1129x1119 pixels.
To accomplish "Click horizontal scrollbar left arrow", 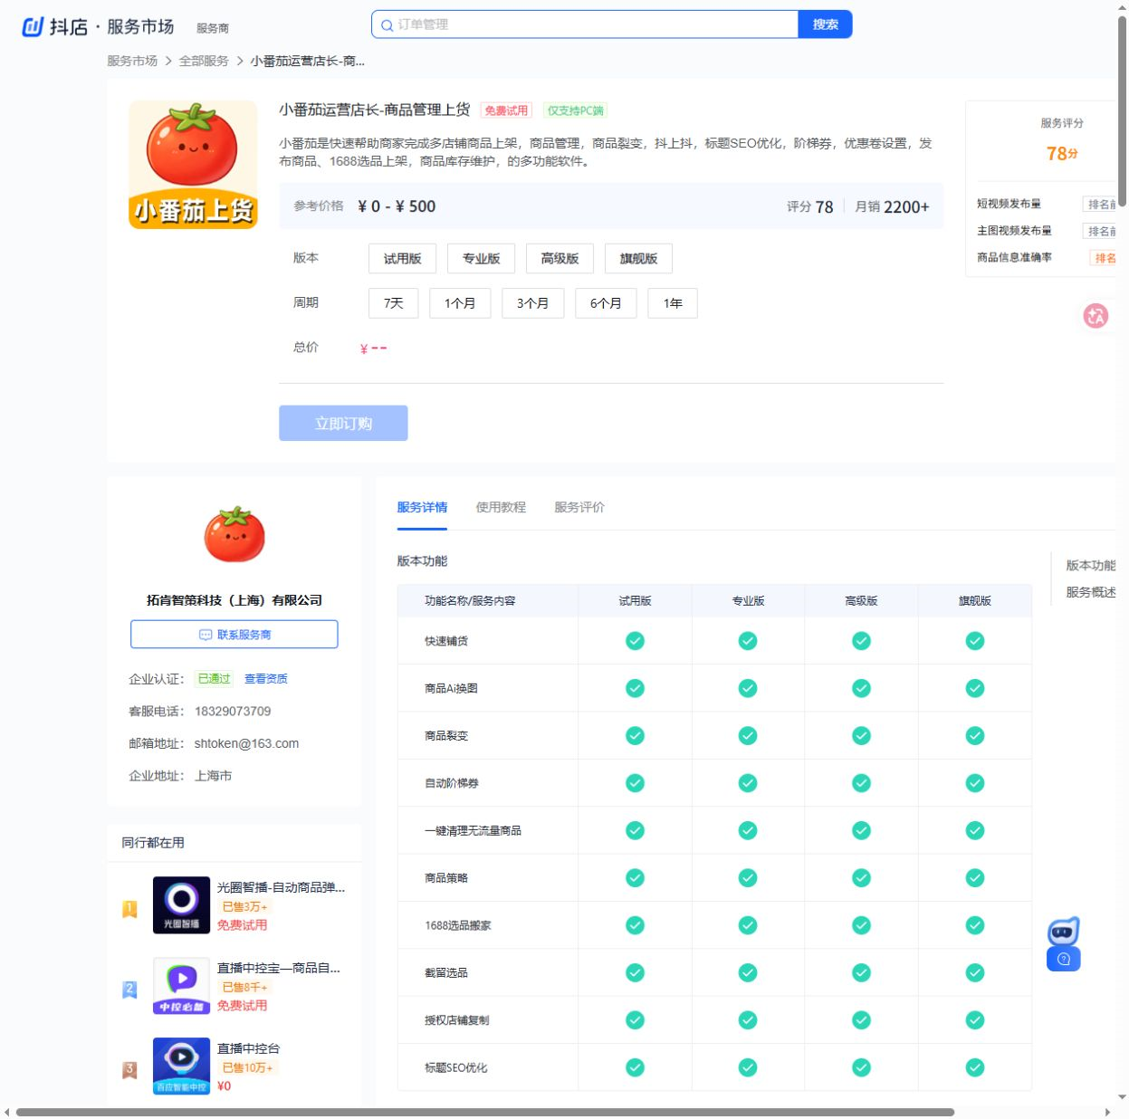I will point(6,1112).
